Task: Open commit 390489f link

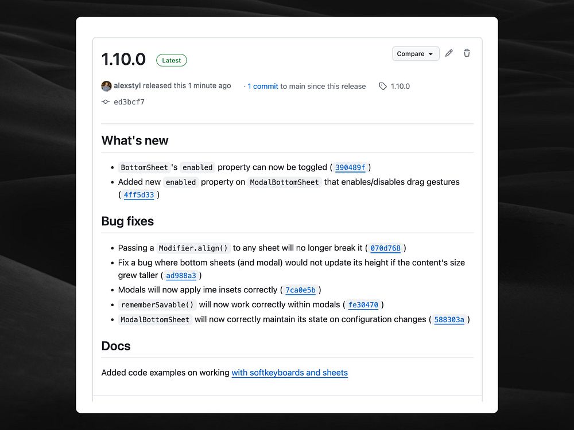Action: click(x=350, y=167)
